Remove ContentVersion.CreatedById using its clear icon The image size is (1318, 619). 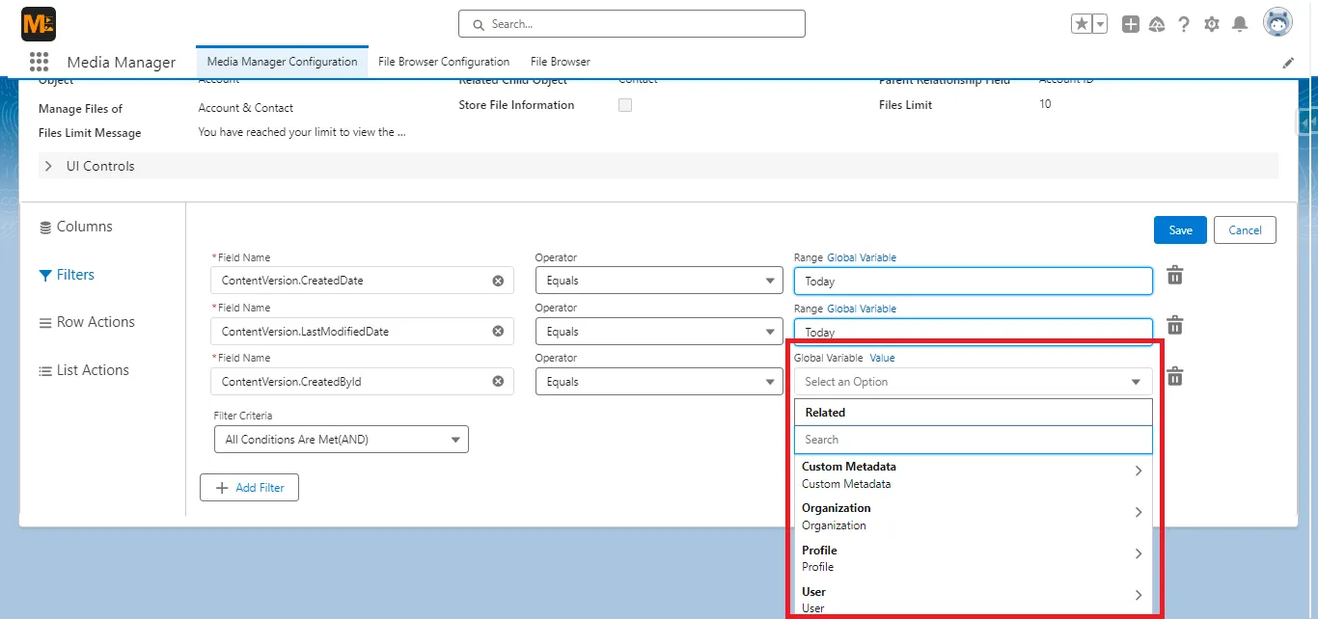[x=498, y=381]
